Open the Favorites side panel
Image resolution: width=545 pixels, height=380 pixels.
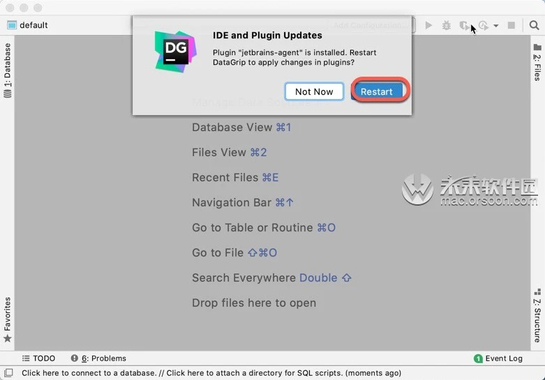[x=7, y=319]
